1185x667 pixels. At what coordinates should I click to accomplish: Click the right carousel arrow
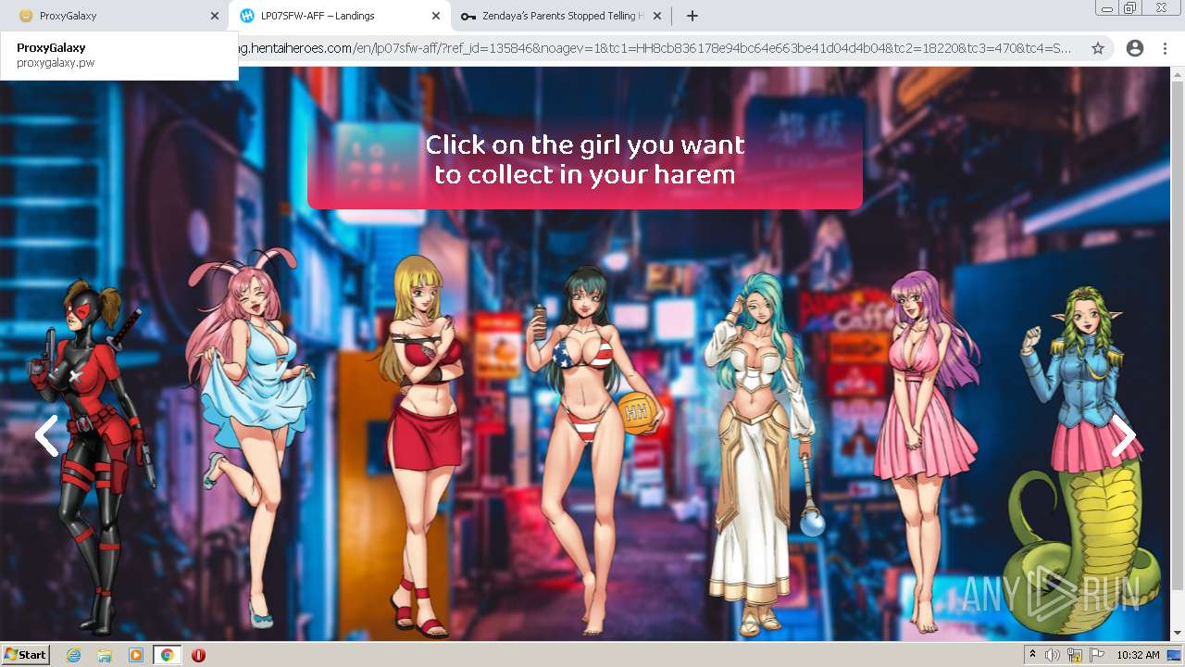coord(1124,435)
